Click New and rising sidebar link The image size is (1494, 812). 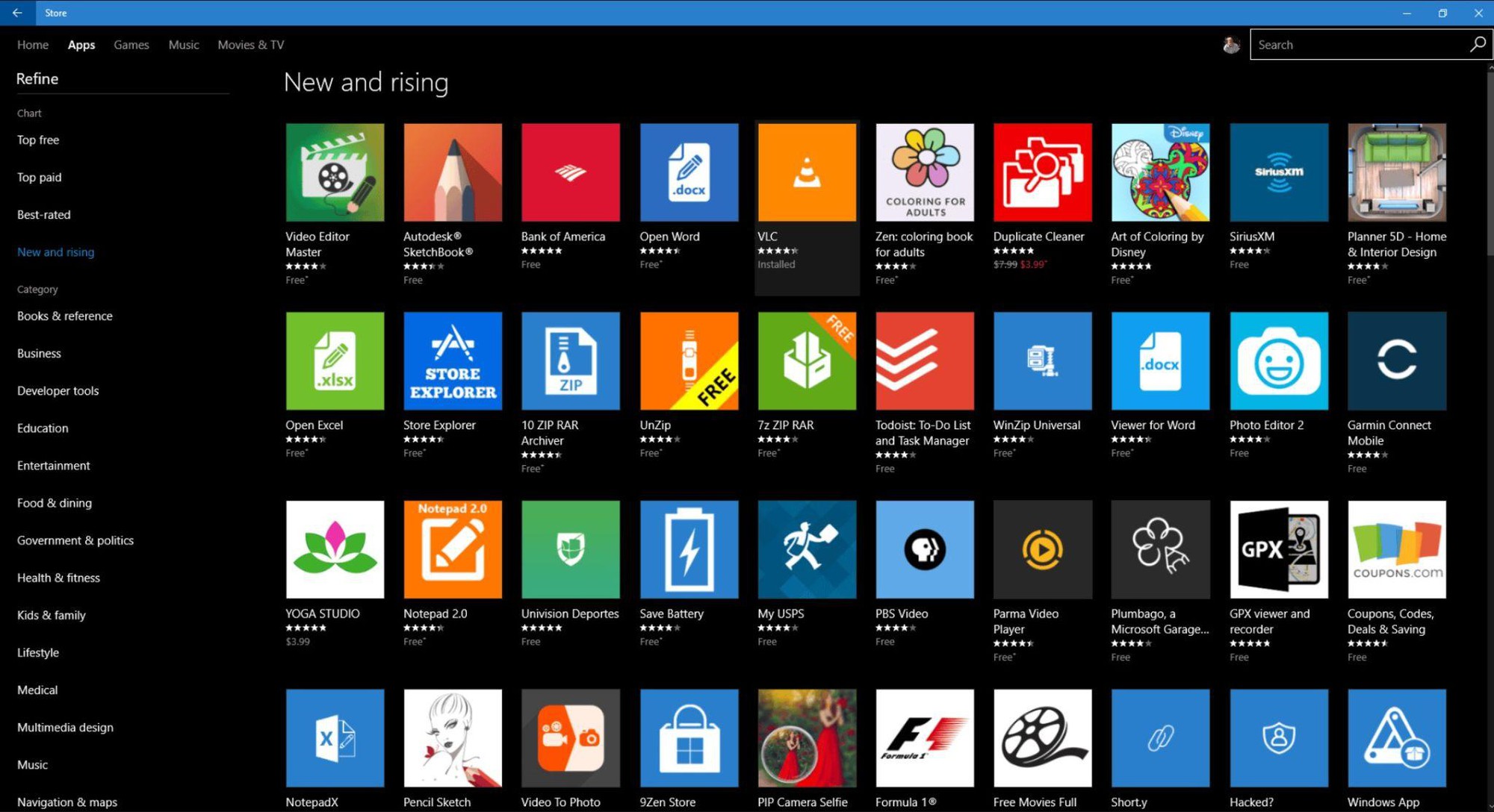point(56,251)
